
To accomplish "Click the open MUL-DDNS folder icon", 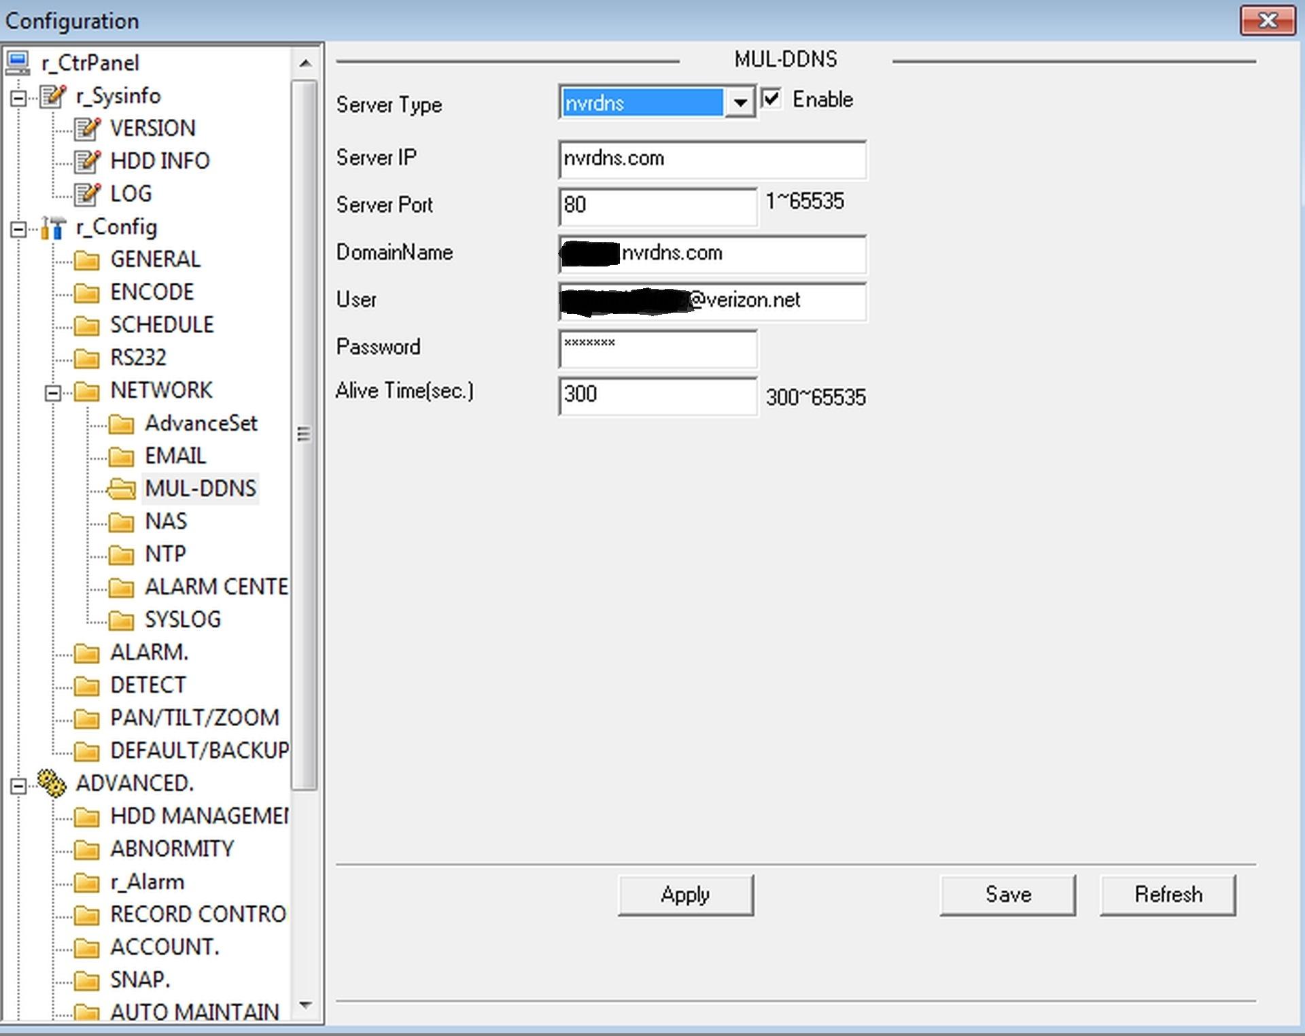I will tap(122, 489).
